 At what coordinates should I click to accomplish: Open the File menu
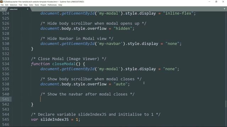click(2, 5)
